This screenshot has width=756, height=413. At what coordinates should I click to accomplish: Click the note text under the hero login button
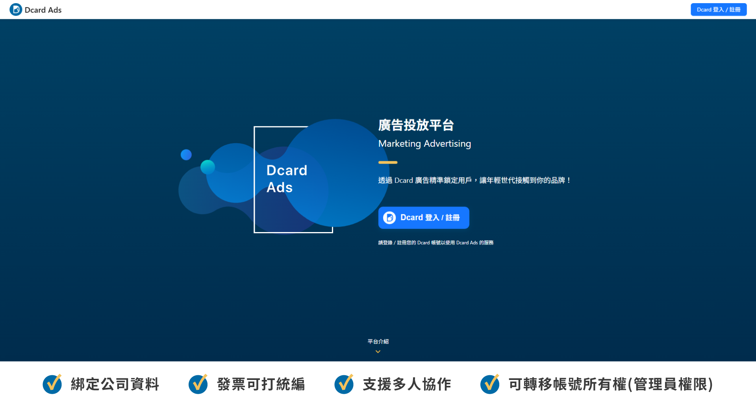(435, 243)
